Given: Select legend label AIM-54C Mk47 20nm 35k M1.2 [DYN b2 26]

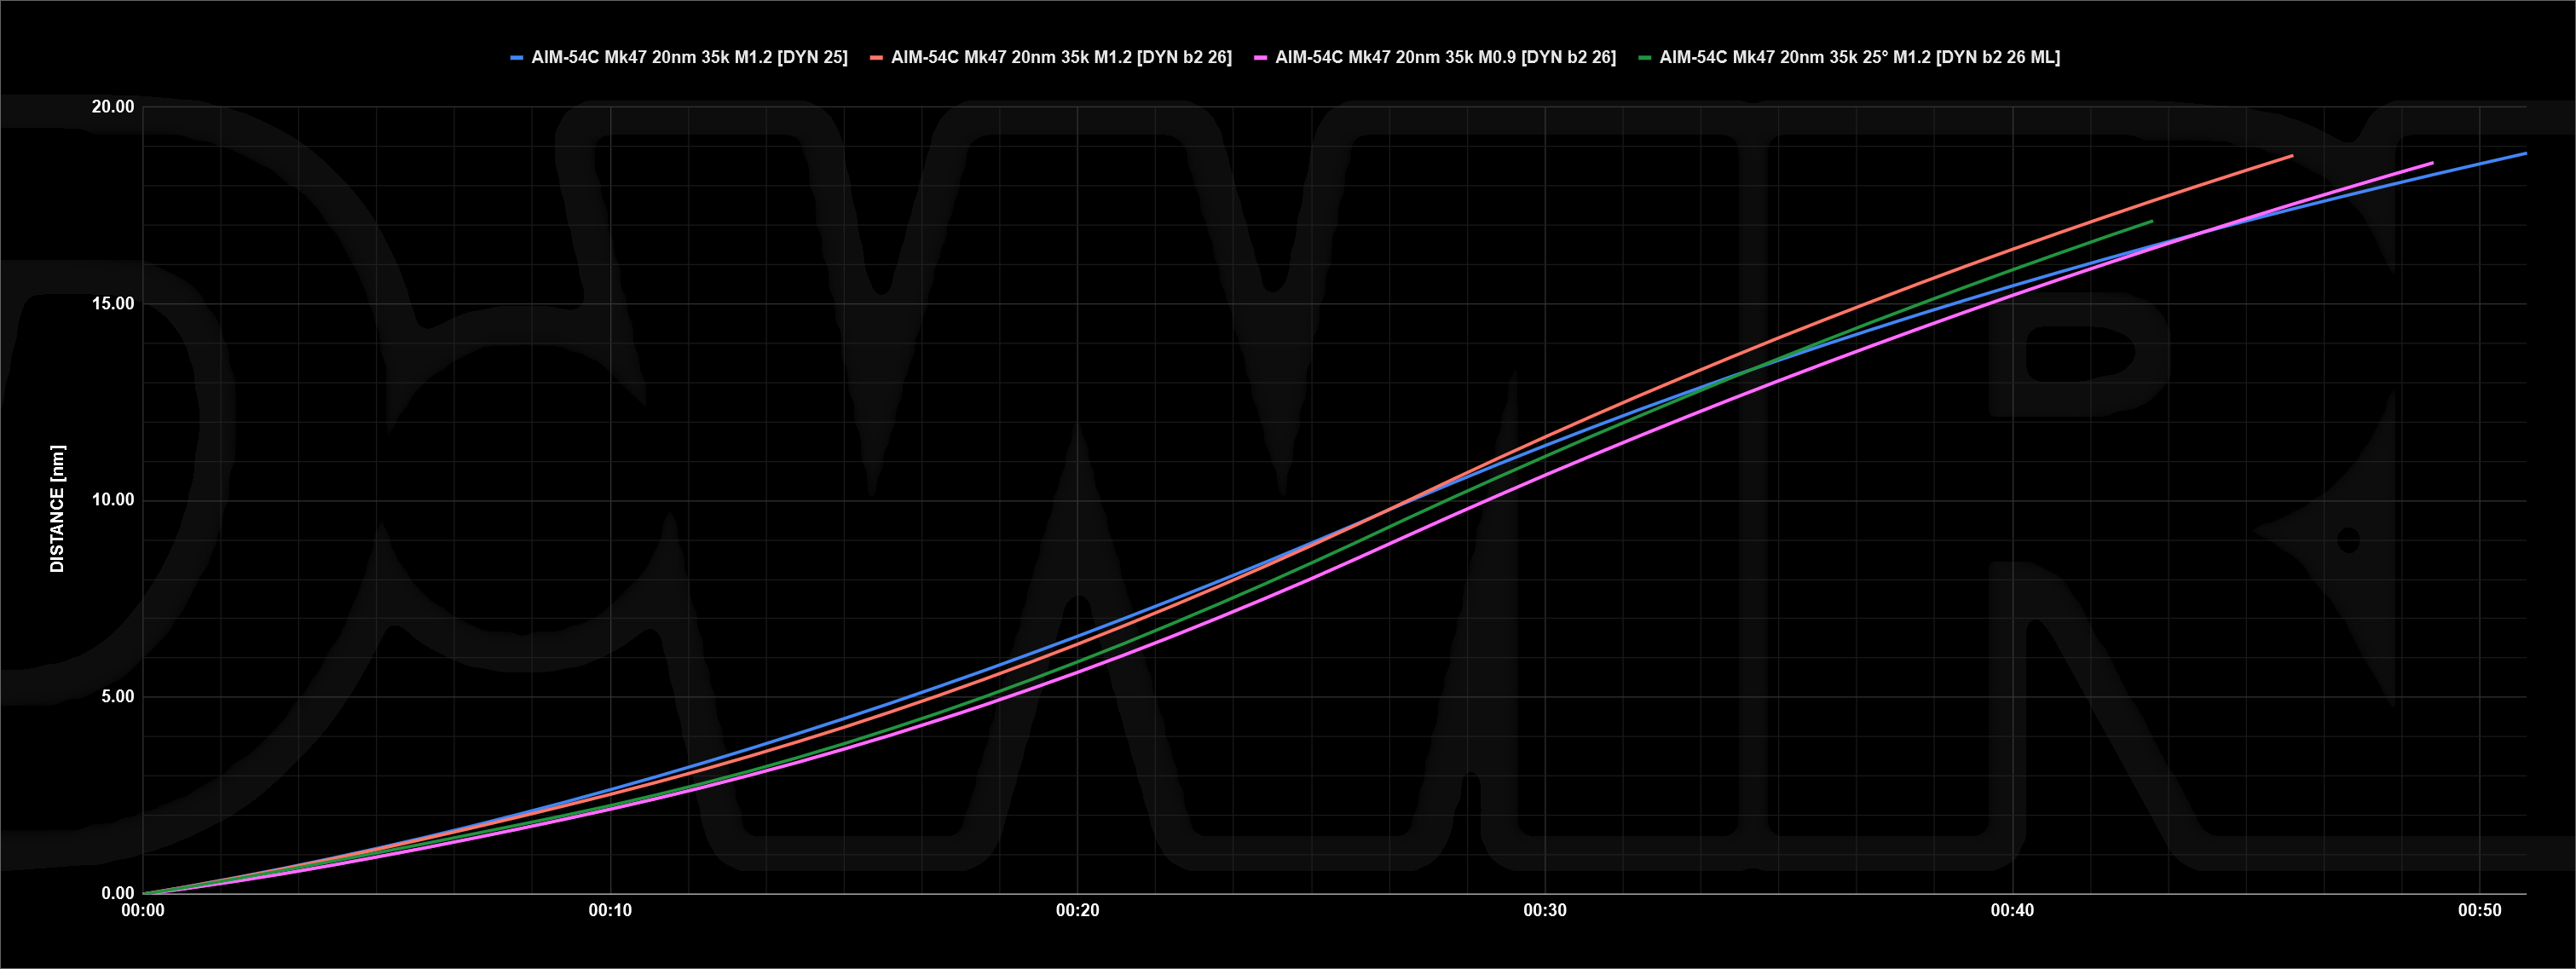Looking at the screenshot, I should point(1061,57).
